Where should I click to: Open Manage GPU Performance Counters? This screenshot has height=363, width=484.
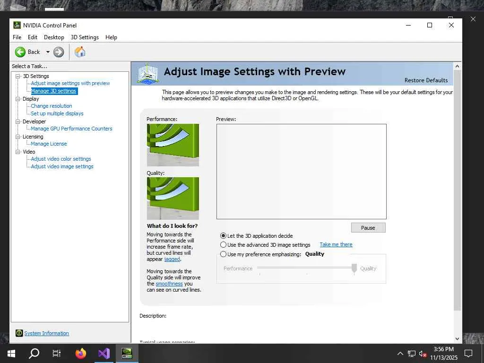[x=72, y=129]
